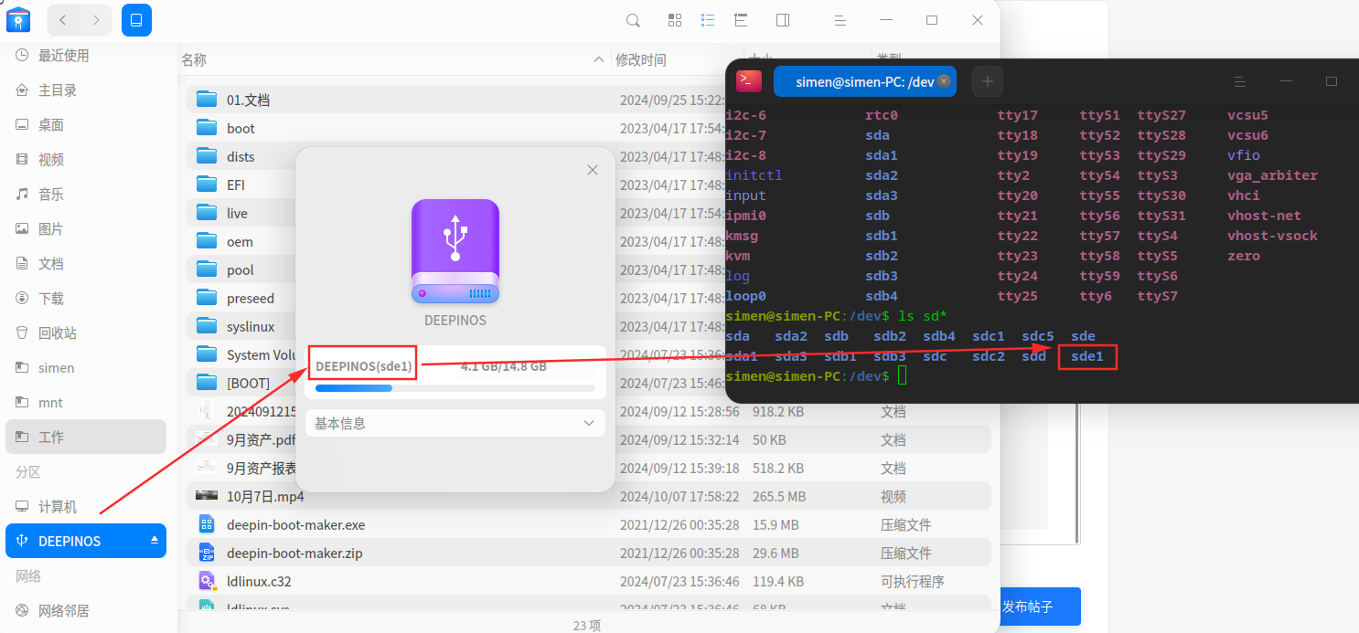This screenshot has width=1359, height=633.
Task: Close the simen@simen-PC terminal tab
Action: coord(945,81)
